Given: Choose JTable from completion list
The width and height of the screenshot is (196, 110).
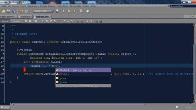Looking at the screenshot, I should [x=83, y=74].
